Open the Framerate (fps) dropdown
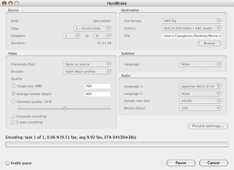This screenshot has width=234, height=170. tap(87, 64)
